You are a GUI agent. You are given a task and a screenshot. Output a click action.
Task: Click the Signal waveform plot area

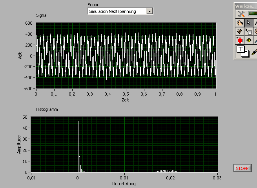[x=126, y=56]
